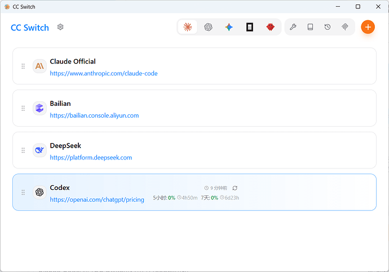Grab the drag handle on DeepSeek card
Screen dimensions: 389x272
tap(23, 150)
